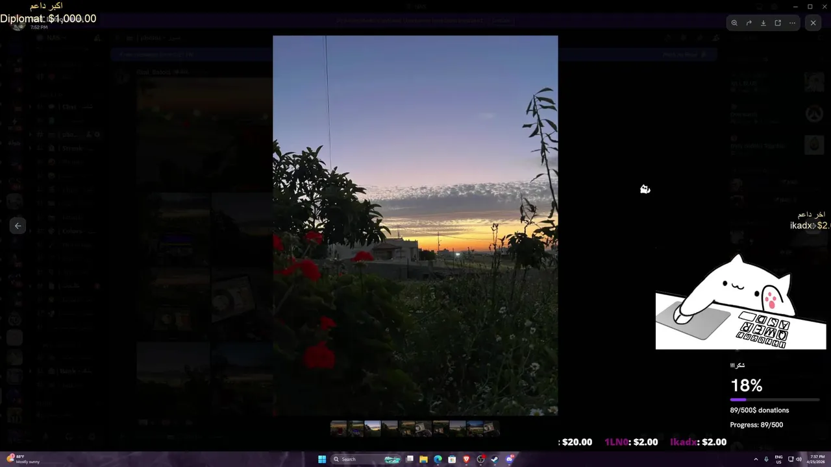
Task: Click the 18% donation progress bar
Action: [775, 400]
